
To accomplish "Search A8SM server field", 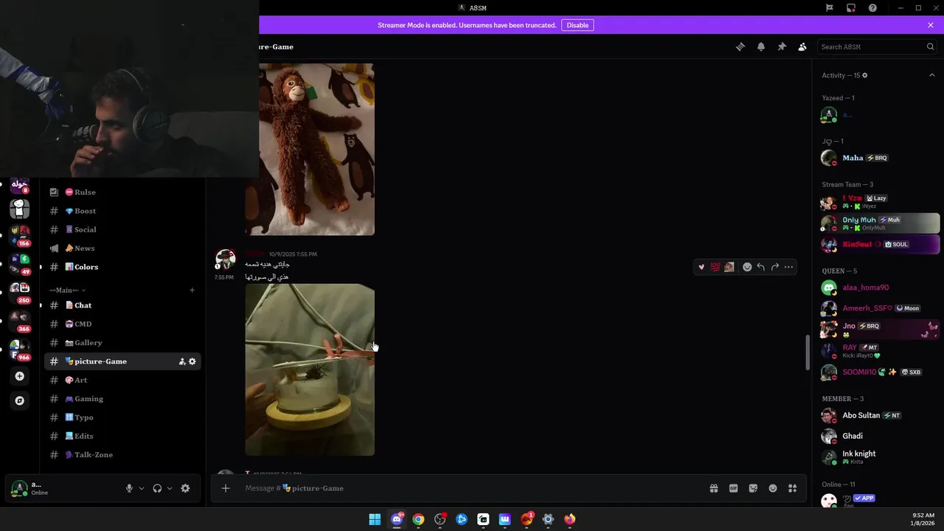I will point(877,46).
